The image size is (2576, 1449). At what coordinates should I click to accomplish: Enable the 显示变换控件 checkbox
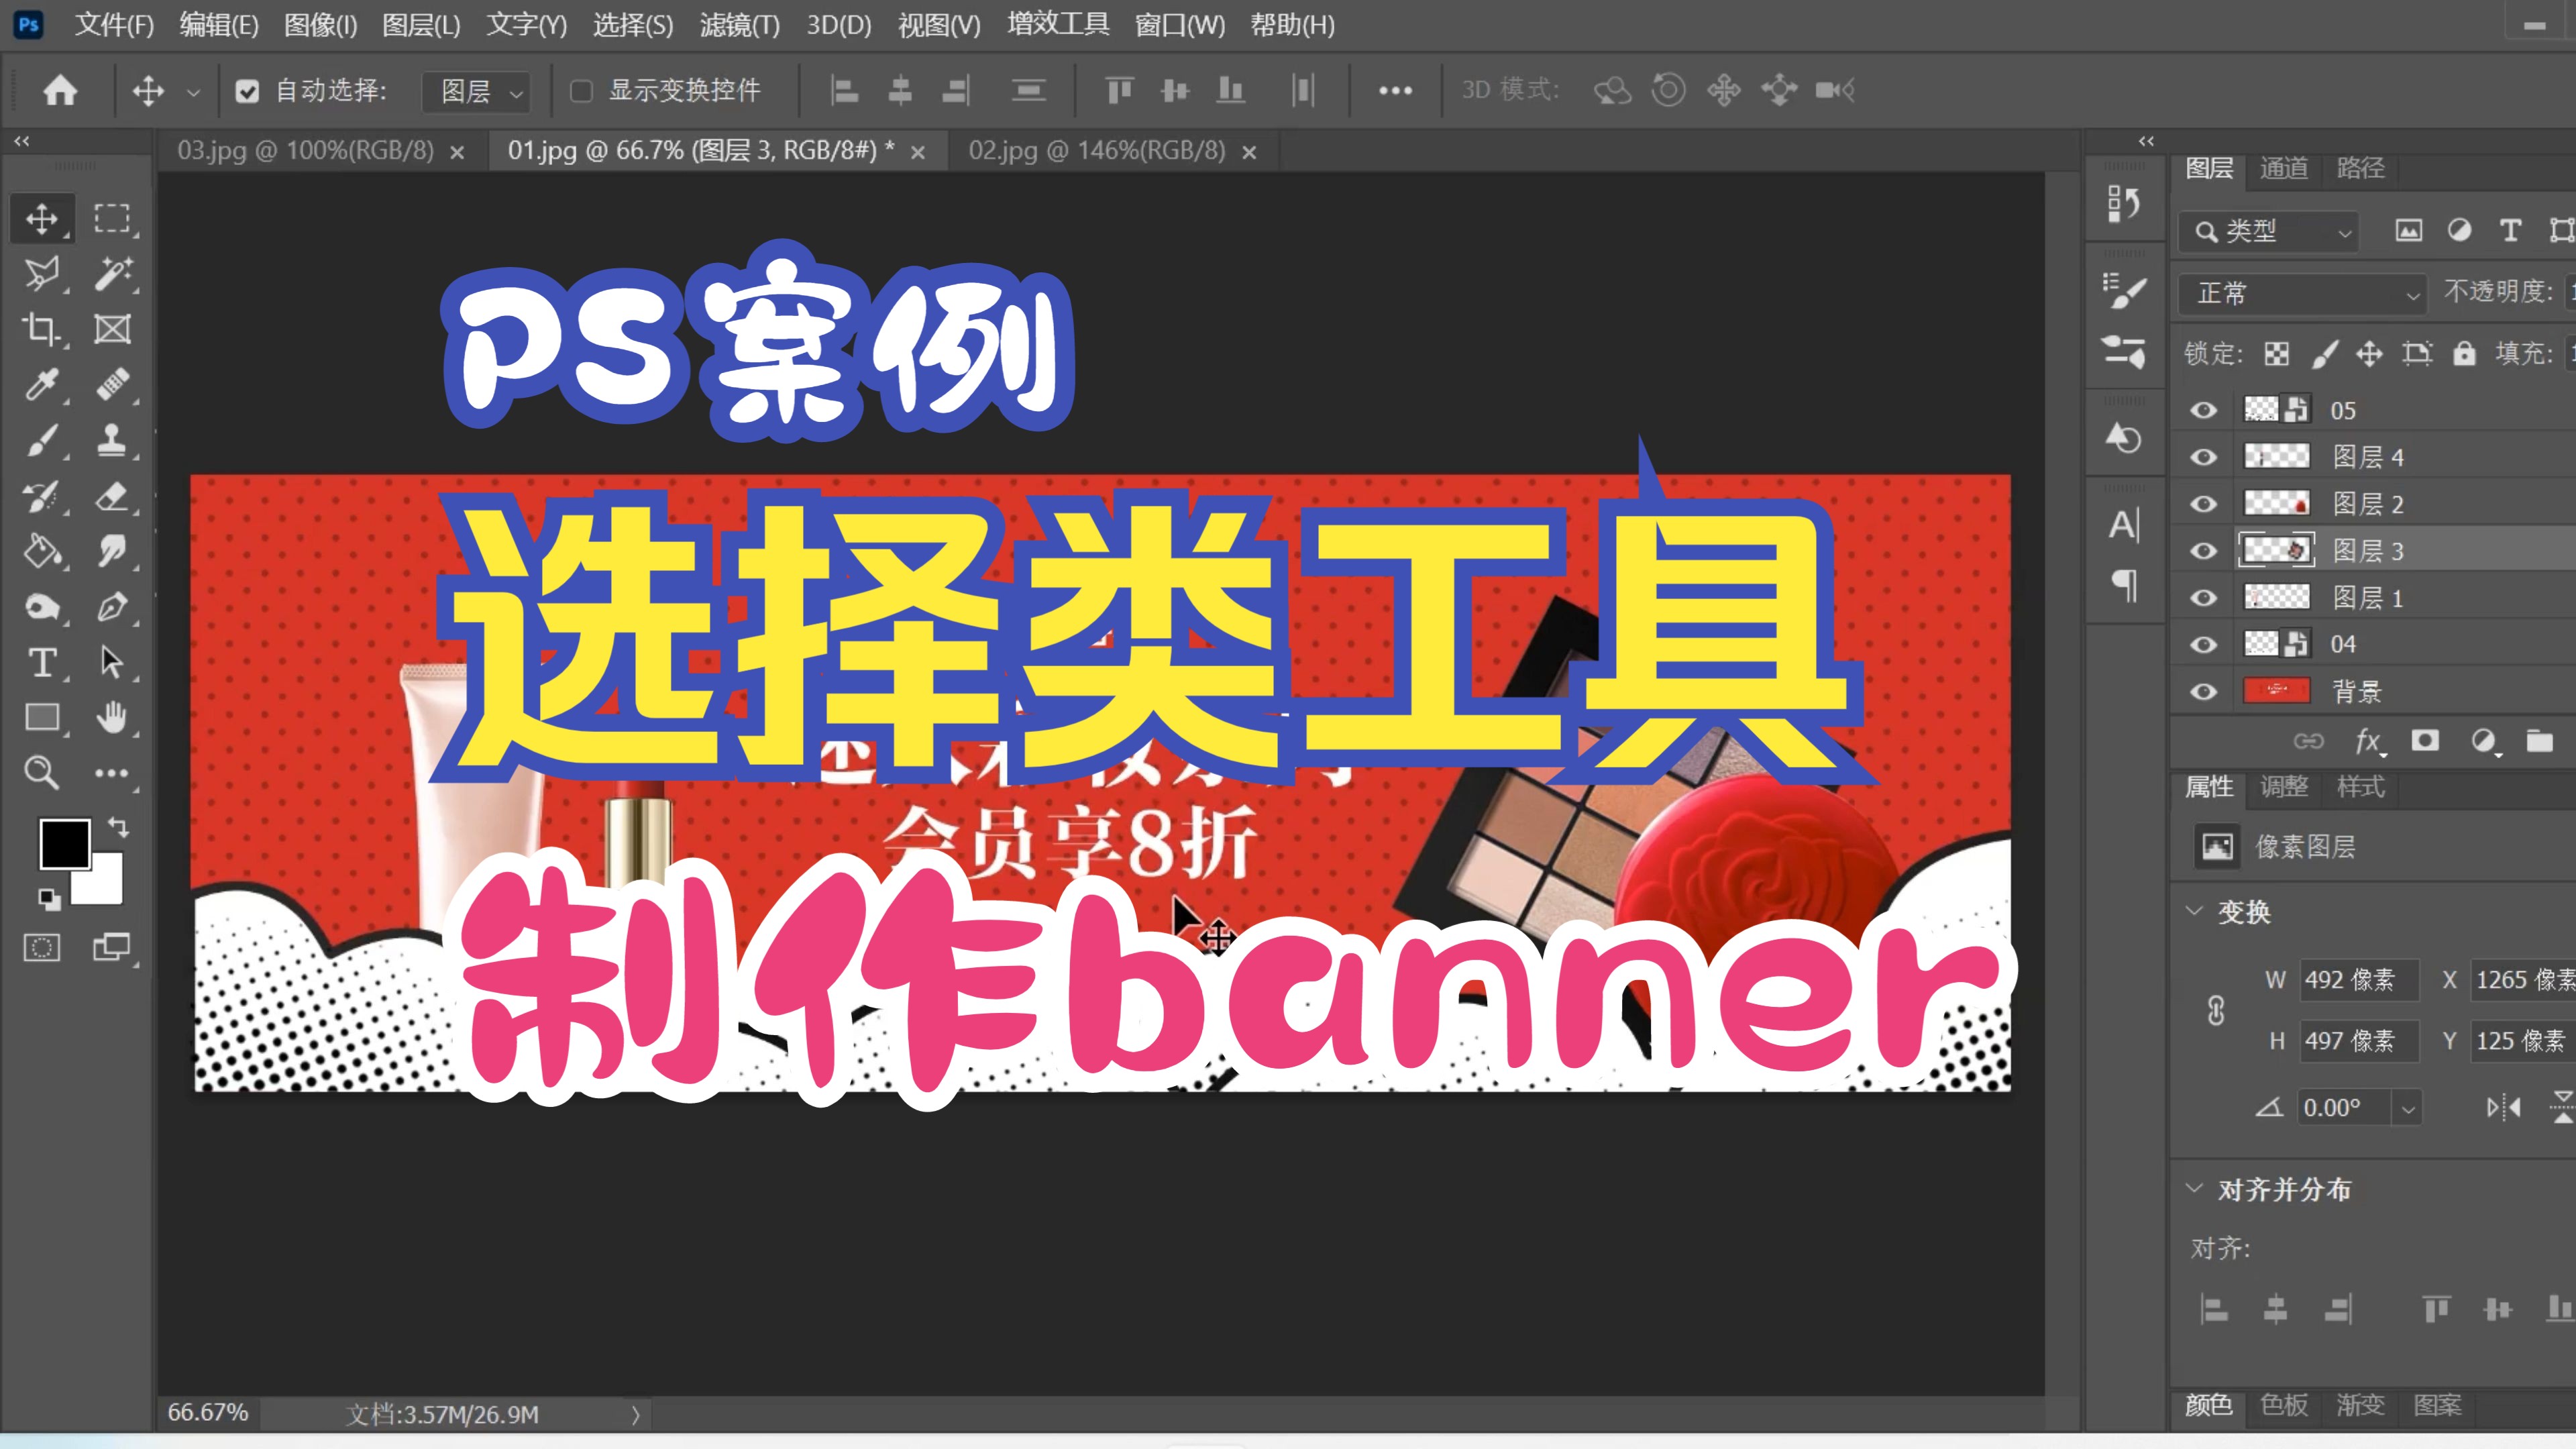[x=582, y=90]
